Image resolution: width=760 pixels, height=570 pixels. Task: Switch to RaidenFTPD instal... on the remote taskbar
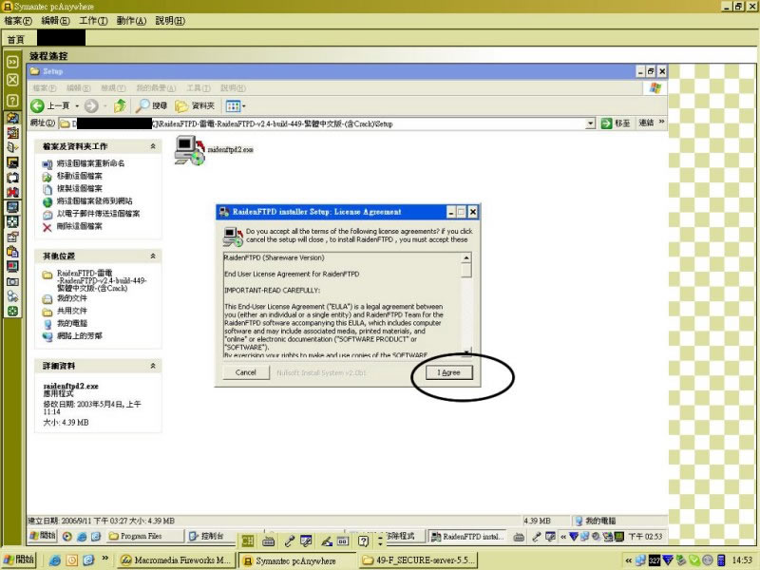[467, 536]
